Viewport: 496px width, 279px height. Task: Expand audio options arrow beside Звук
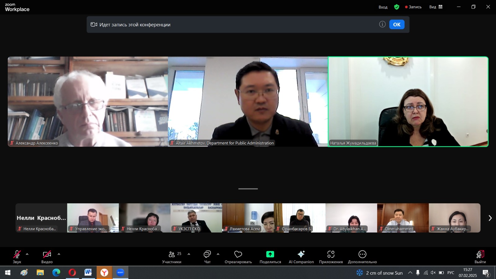pos(27,254)
